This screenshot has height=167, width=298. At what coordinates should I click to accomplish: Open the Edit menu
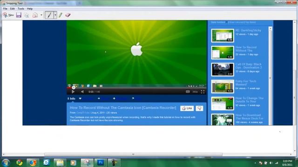coord(13,9)
